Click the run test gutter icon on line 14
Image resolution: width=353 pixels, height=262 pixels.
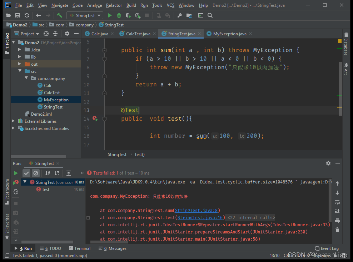95,119
